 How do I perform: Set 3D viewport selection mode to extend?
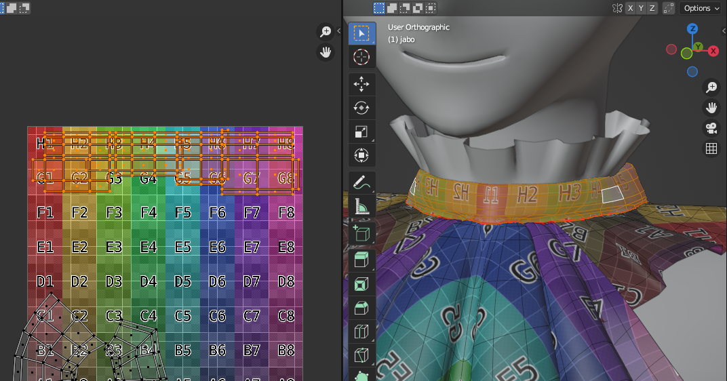point(392,8)
